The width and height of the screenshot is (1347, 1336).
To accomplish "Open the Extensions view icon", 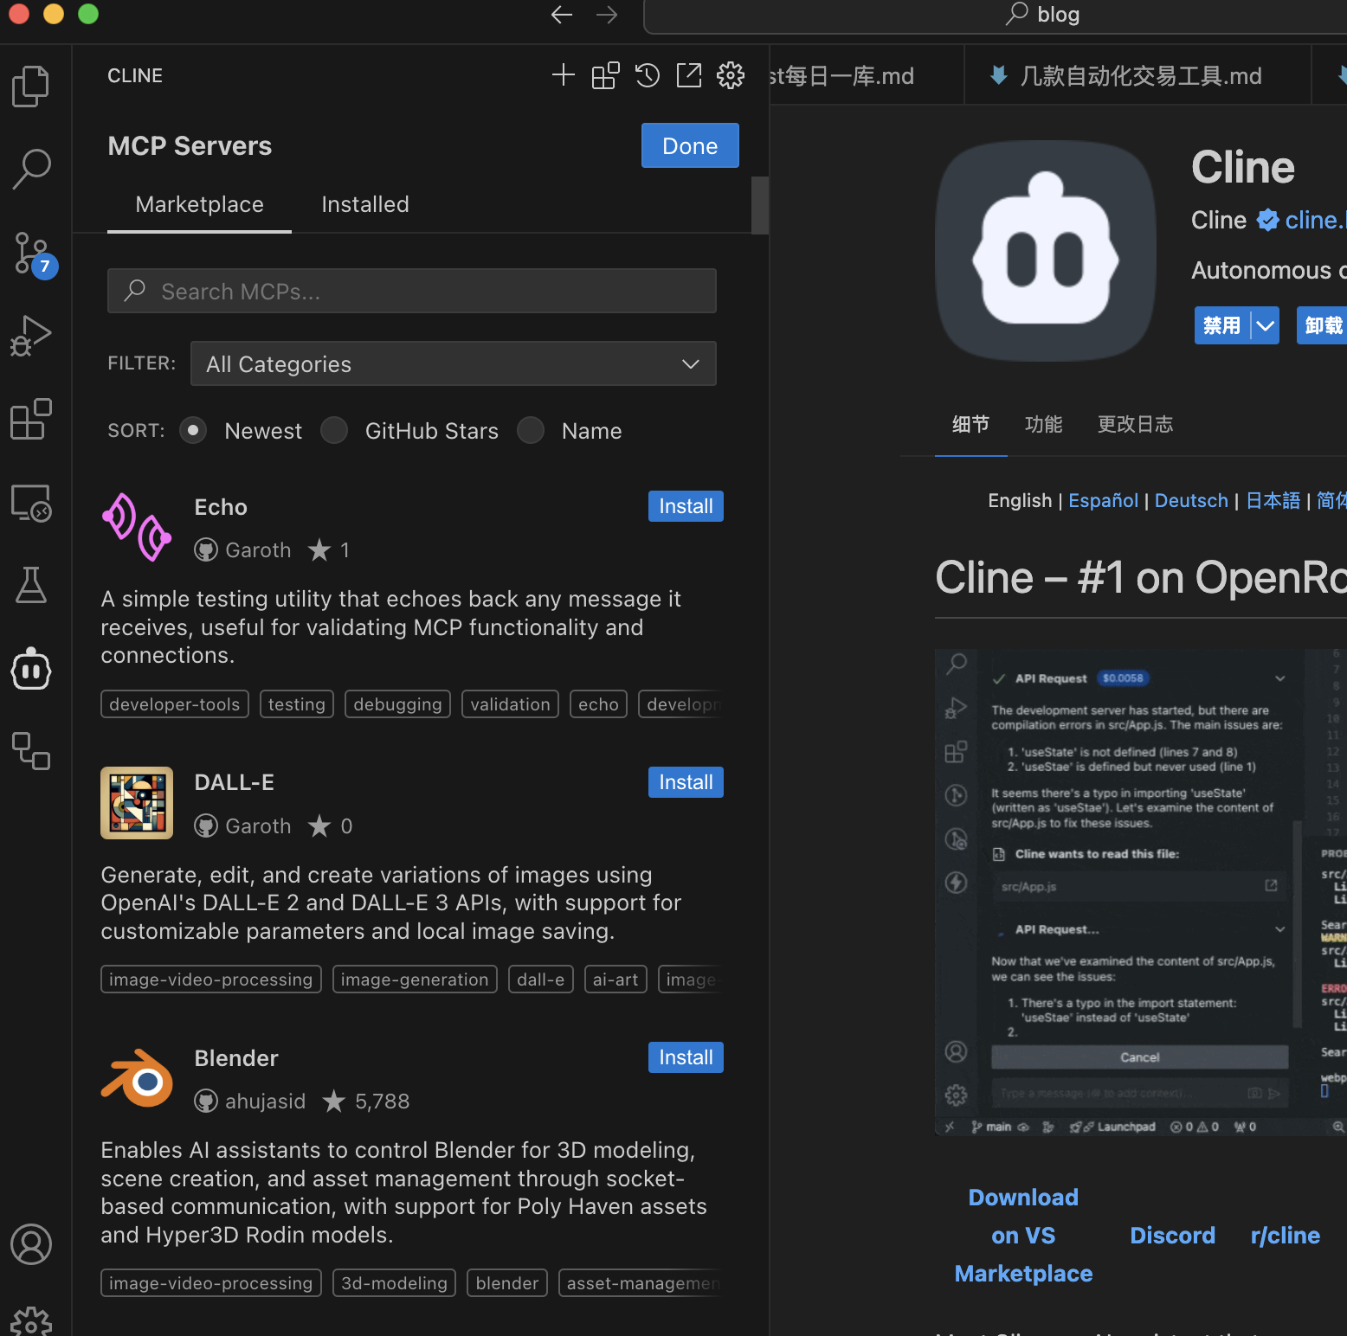I will coord(31,420).
